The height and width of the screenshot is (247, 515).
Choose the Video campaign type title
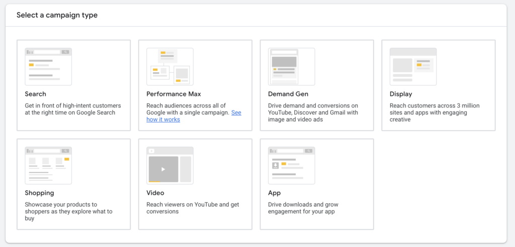click(155, 193)
